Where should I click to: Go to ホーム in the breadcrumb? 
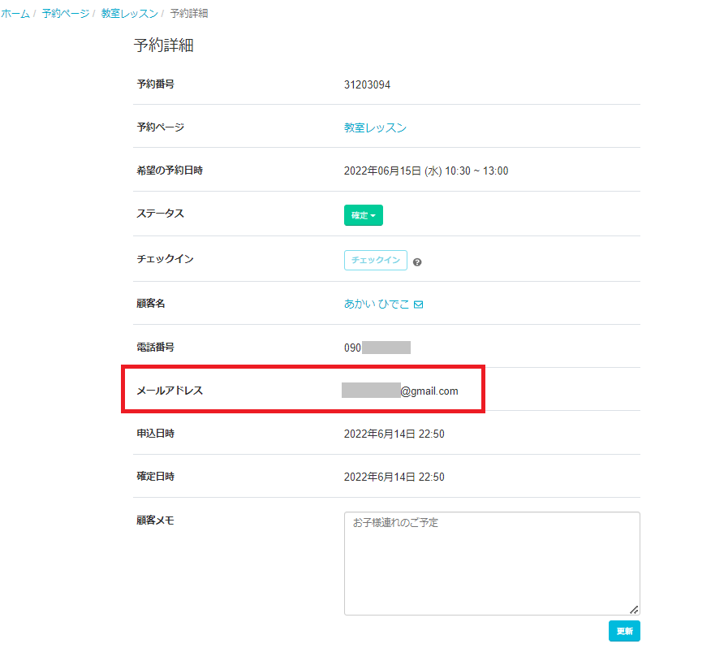(x=15, y=14)
